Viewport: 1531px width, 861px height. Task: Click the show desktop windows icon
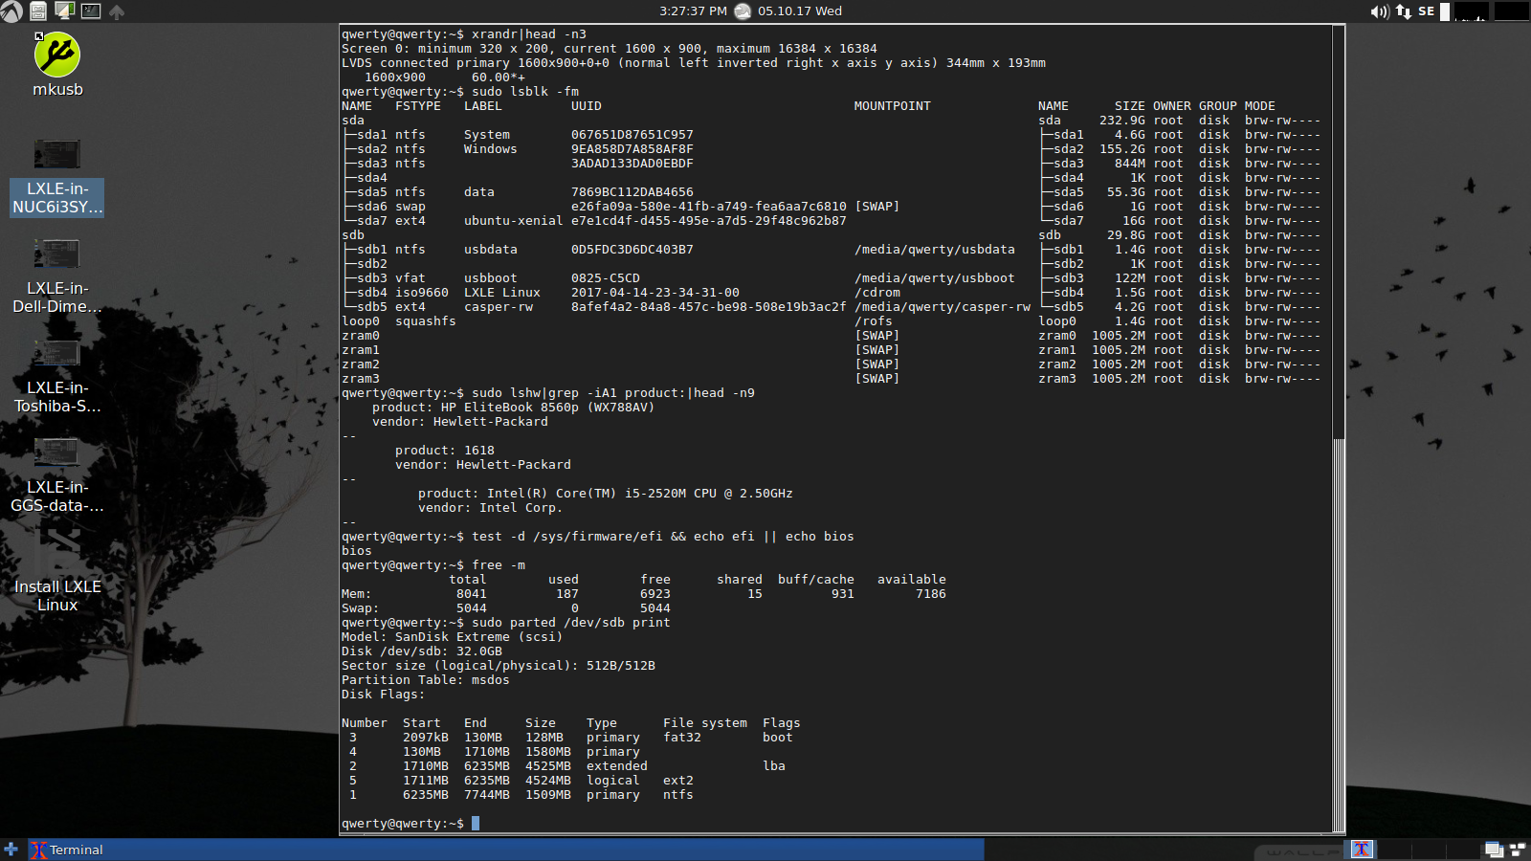(x=1494, y=850)
